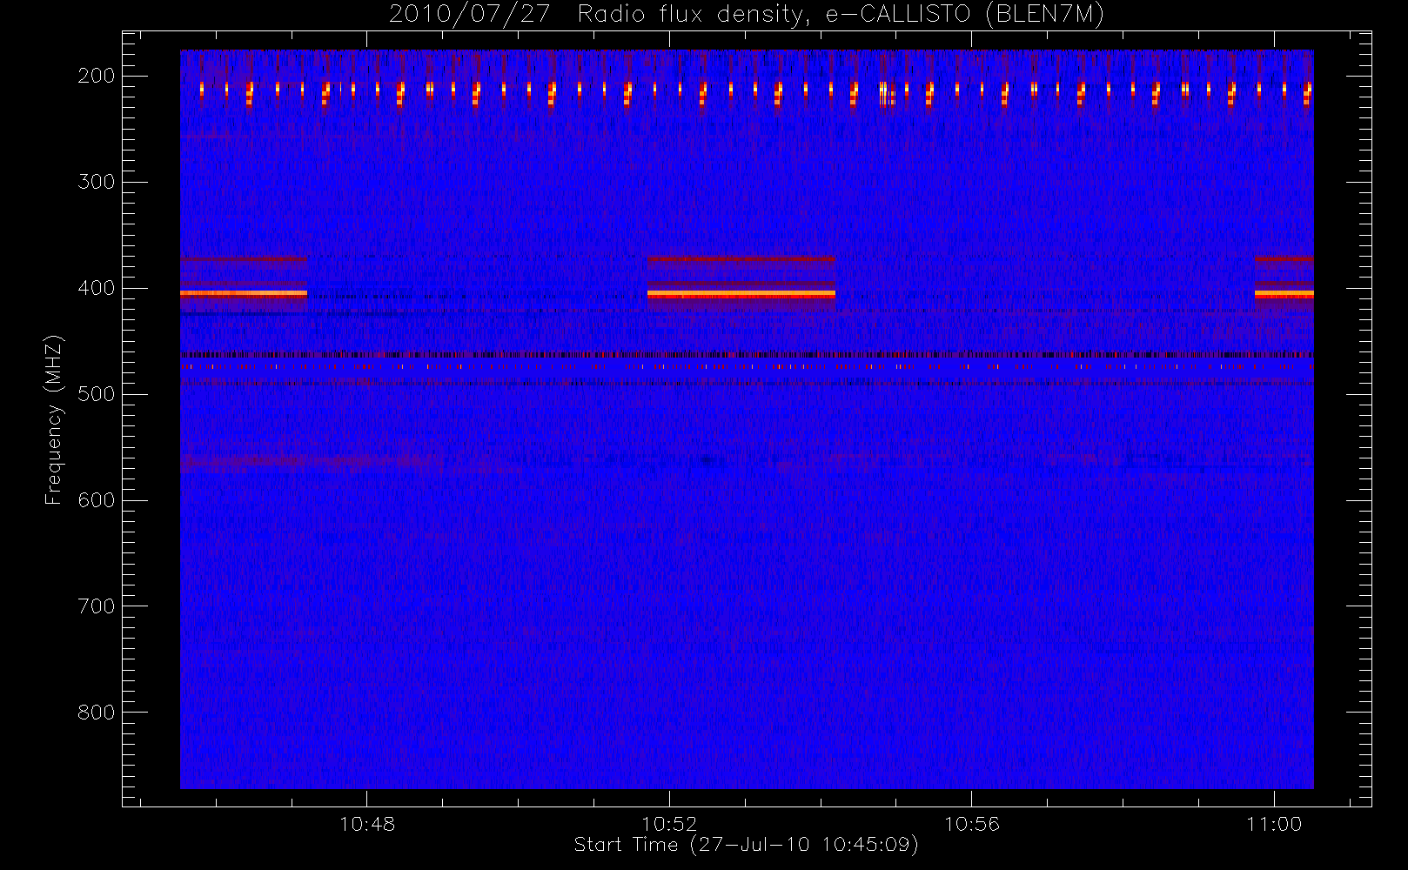Viewport: 1408px width, 870px height.
Task: Select the "Frequency (MHZ)" y-axis label
Action: click(54, 419)
